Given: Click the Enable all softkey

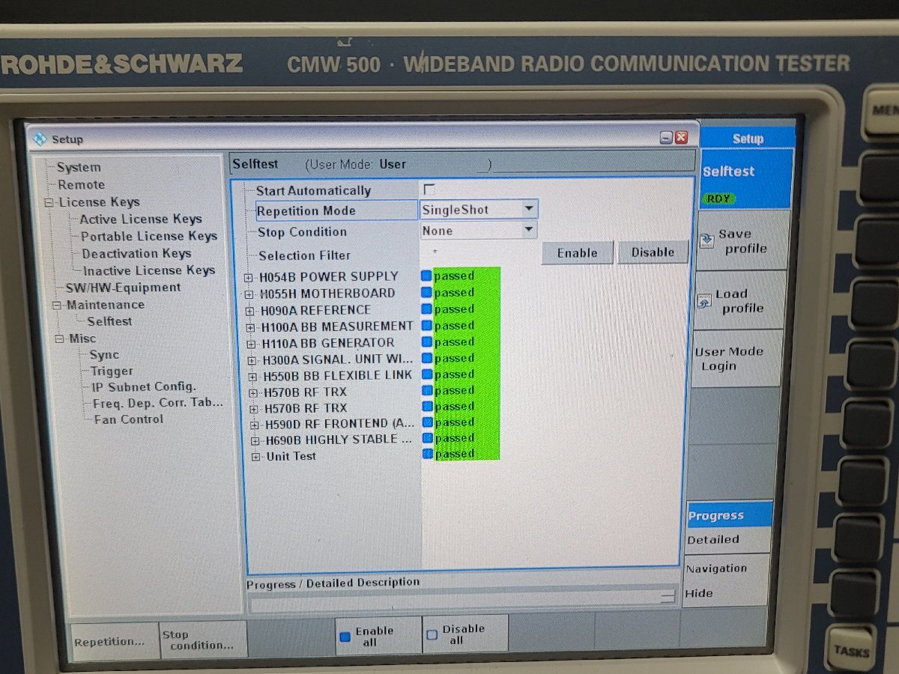Looking at the screenshot, I should tap(378, 636).
